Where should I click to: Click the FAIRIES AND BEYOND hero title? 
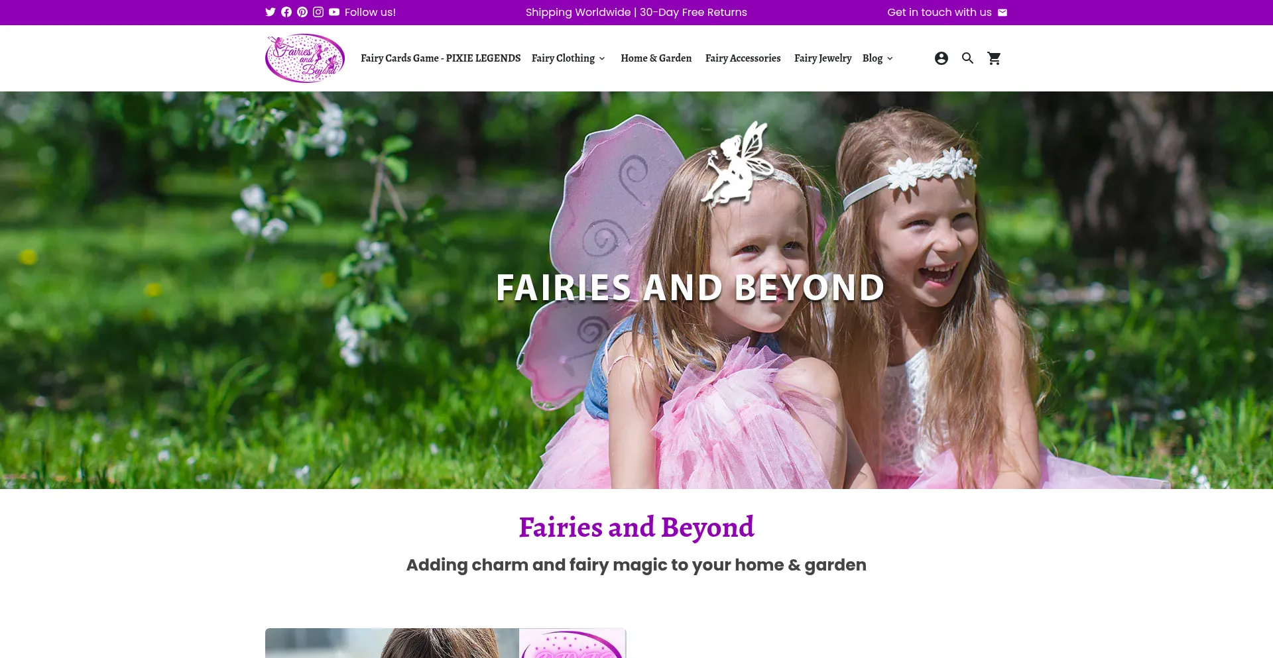point(690,288)
